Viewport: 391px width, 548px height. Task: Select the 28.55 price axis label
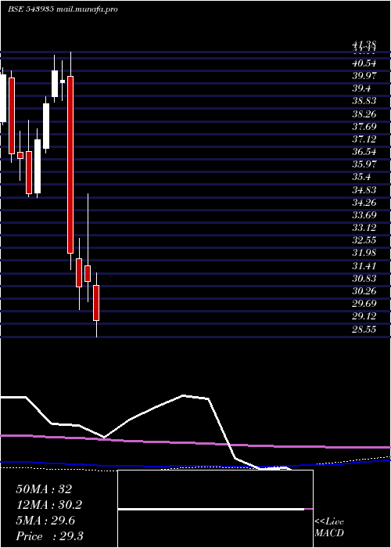point(364,329)
